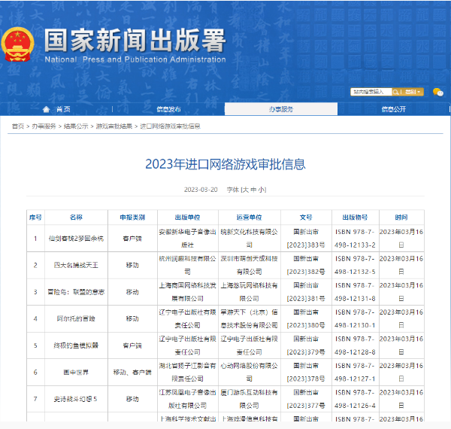
Task: Click the 运营单位 column header
Action: tap(249, 218)
